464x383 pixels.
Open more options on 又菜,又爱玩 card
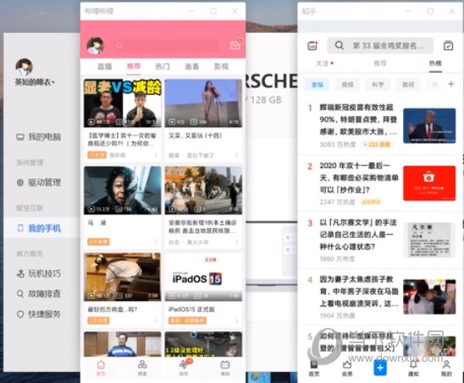point(236,155)
